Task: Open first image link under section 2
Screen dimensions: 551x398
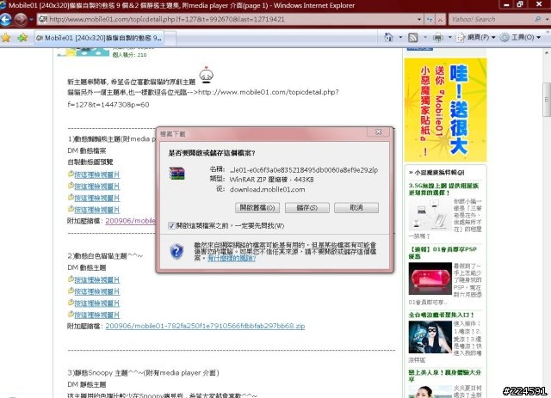Action: 96,280
